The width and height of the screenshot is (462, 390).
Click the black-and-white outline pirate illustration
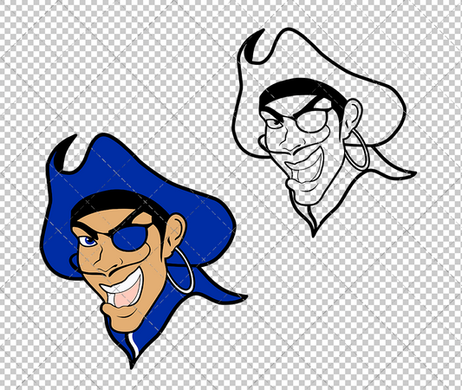tap(323, 133)
